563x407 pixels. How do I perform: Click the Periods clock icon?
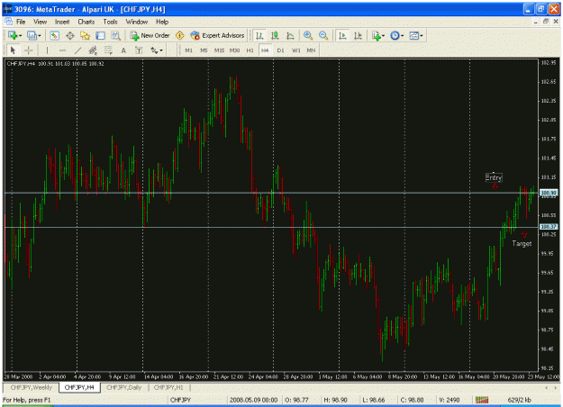pyautogui.click(x=395, y=35)
